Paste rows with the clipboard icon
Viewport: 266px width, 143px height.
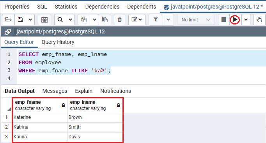click(105, 19)
